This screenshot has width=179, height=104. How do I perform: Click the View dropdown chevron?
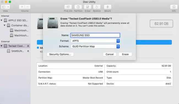click(8, 7)
